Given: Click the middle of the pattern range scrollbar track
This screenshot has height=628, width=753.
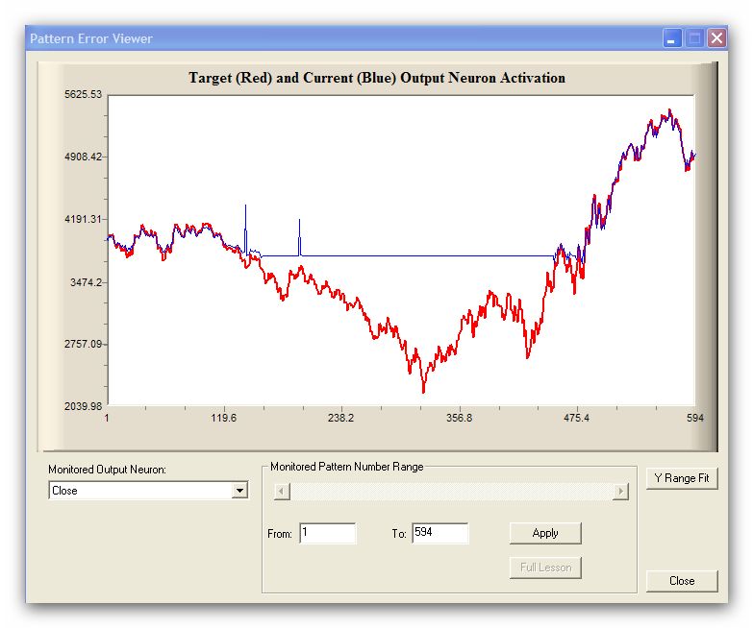Looking at the screenshot, I should 450,492.
